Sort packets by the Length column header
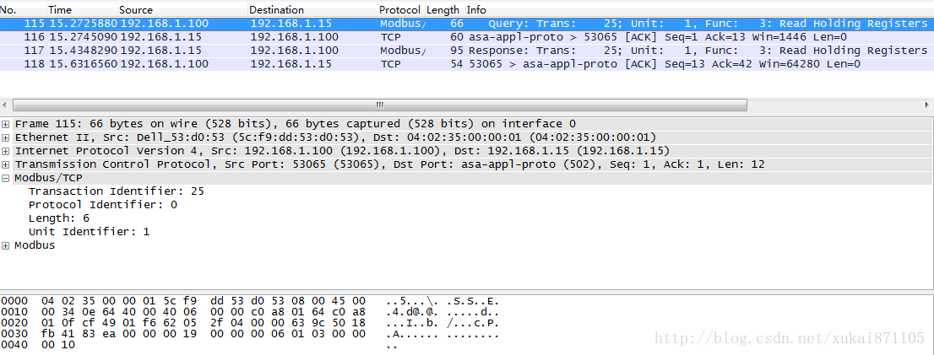This screenshot has width=934, height=355. [x=444, y=9]
